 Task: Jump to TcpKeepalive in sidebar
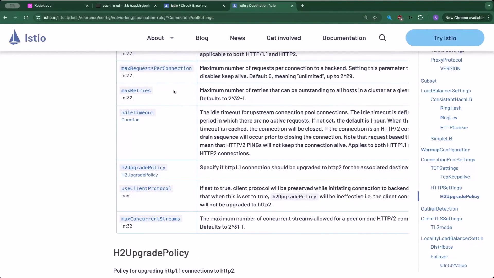pos(455,177)
